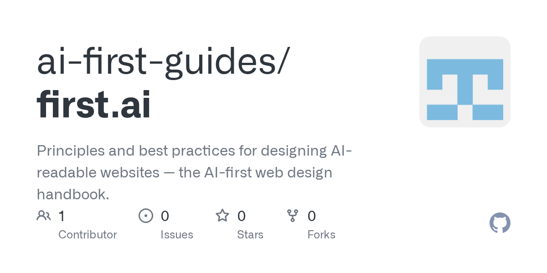Image resolution: width=547 pixels, height=273 pixels.
Task: Open the GitHub Octocat logo
Action: (x=500, y=223)
